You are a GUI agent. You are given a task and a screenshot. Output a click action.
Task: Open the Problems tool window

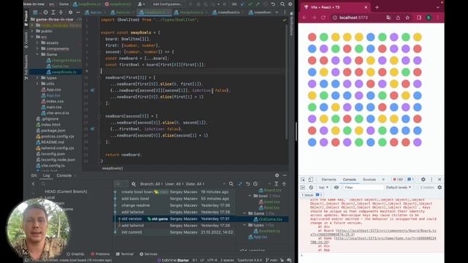pos(100,254)
